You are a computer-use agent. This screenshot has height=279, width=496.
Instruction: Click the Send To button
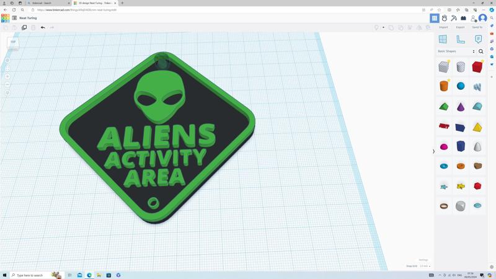(477, 27)
